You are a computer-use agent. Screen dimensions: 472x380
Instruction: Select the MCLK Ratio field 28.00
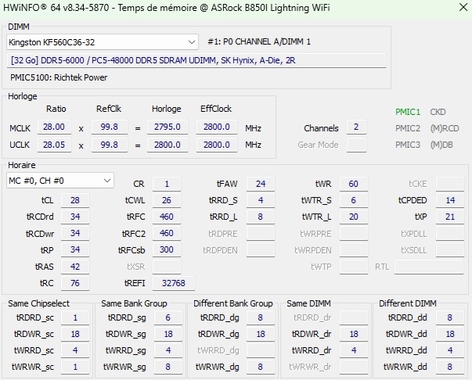pos(54,127)
